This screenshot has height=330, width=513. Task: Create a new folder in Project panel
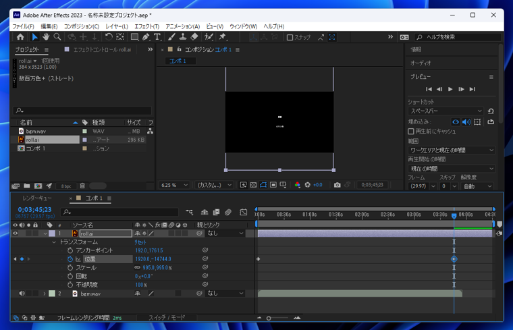[27, 186]
